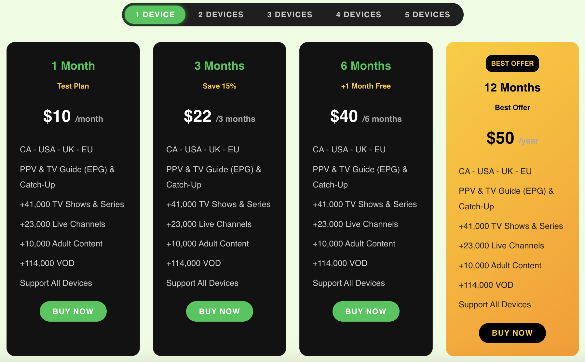This screenshot has width=585, height=362.
Task: Click the Save 15% label
Action: point(219,86)
